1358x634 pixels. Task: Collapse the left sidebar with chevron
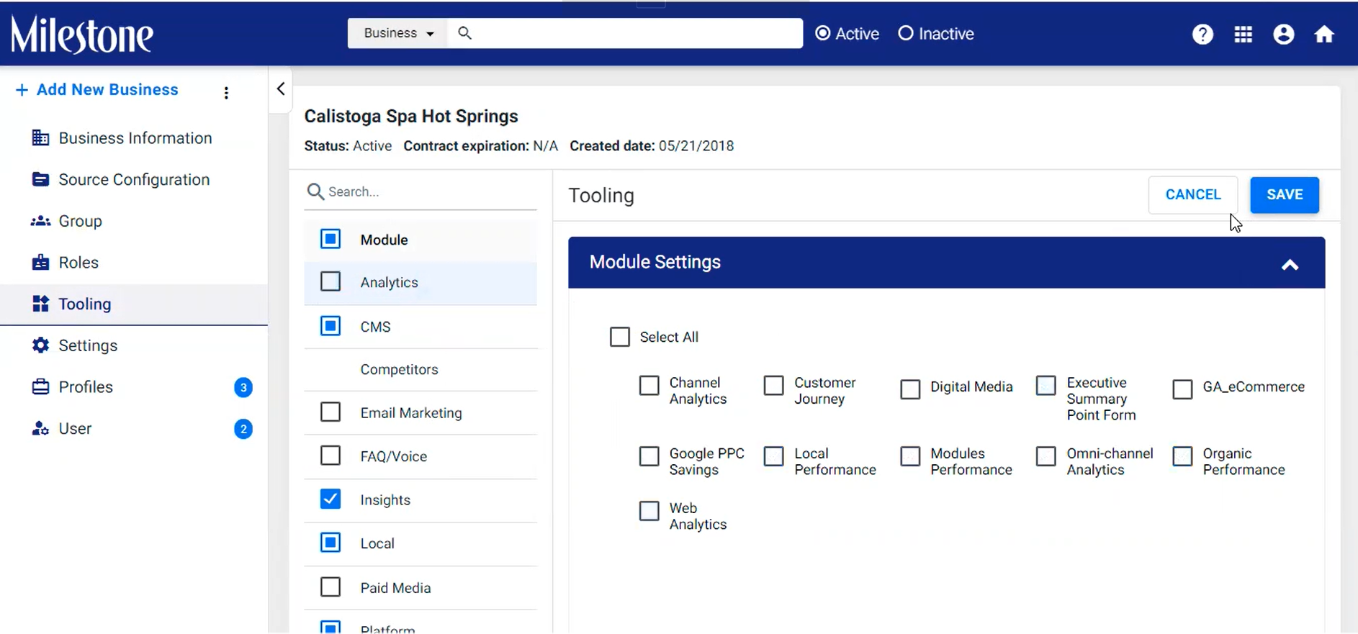pos(281,89)
